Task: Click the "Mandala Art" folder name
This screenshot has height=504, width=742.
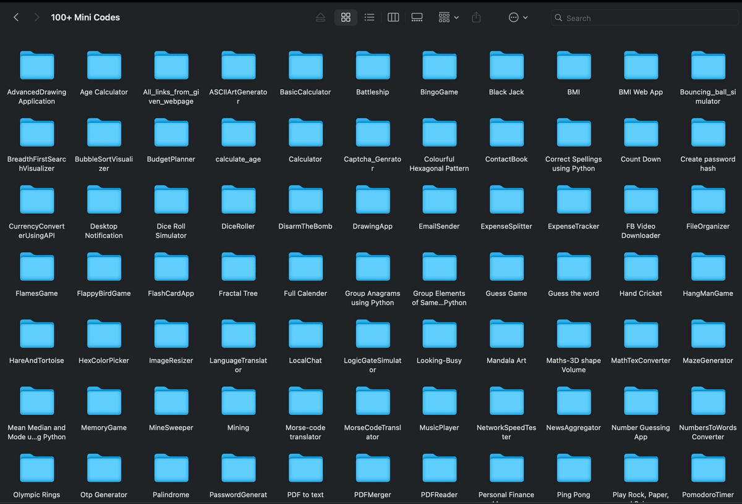Action: click(x=506, y=361)
